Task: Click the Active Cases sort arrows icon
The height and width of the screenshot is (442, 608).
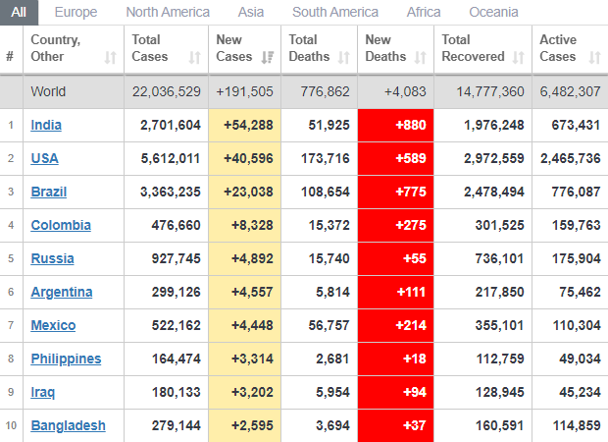Action: tap(593, 58)
